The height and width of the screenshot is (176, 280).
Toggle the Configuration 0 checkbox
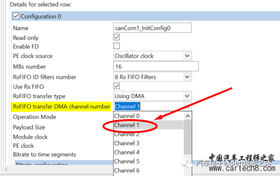coord(16,16)
